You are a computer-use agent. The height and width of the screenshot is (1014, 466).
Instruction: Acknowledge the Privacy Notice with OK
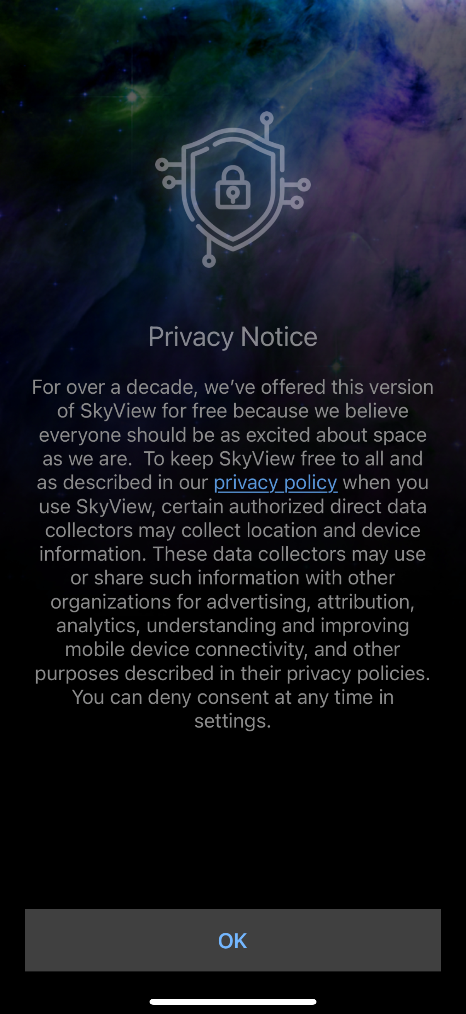click(233, 942)
